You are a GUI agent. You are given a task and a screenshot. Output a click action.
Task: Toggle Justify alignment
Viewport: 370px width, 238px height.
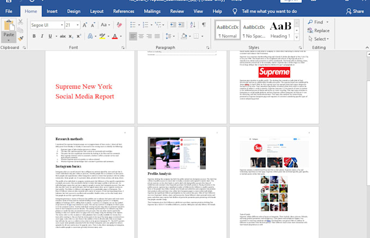click(x=157, y=36)
